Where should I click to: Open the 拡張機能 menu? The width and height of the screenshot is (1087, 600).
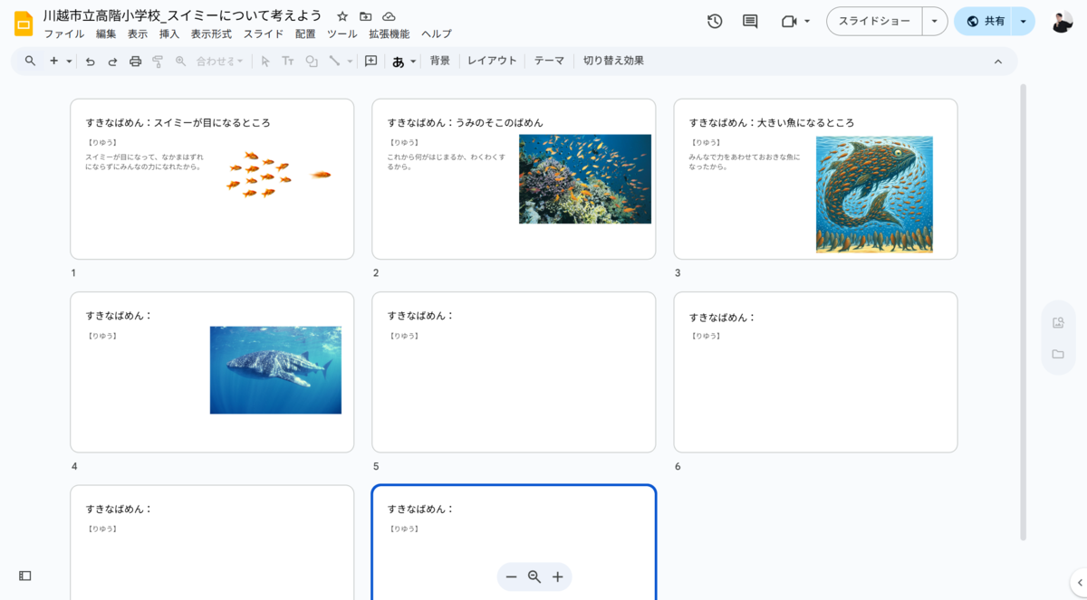[x=389, y=34]
